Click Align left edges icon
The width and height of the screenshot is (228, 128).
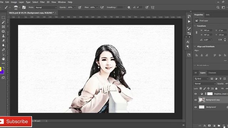pos(197,55)
